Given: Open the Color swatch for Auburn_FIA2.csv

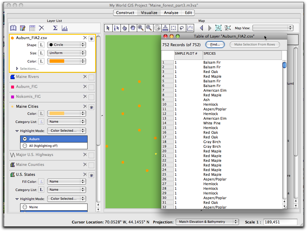Looking at the screenshot, I should (x=67, y=61).
